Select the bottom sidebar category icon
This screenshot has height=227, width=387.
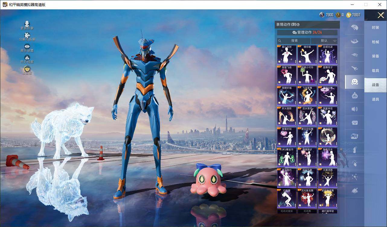(x=355, y=190)
